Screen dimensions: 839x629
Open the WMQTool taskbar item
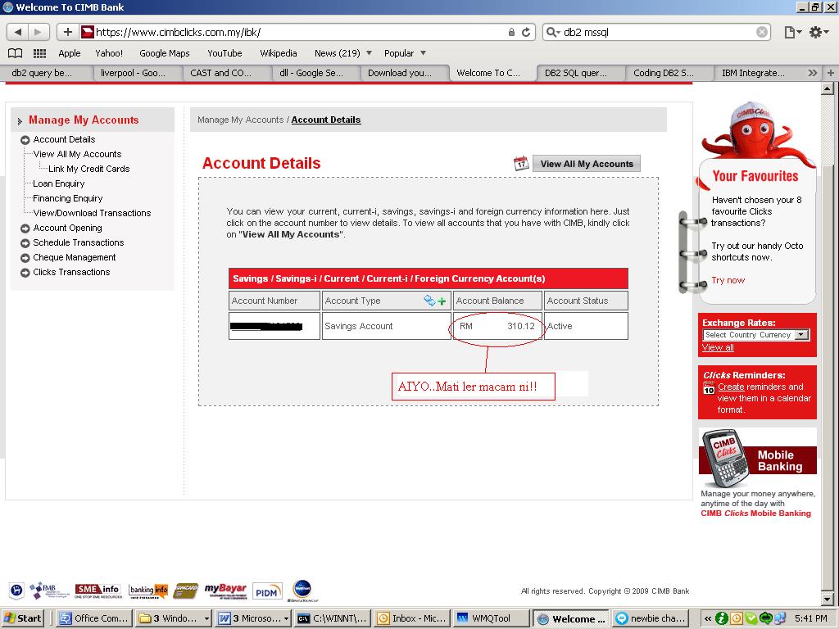click(x=491, y=618)
